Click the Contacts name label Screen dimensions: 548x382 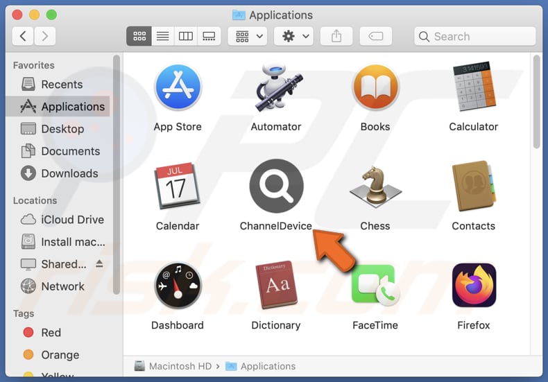(x=474, y=226)
